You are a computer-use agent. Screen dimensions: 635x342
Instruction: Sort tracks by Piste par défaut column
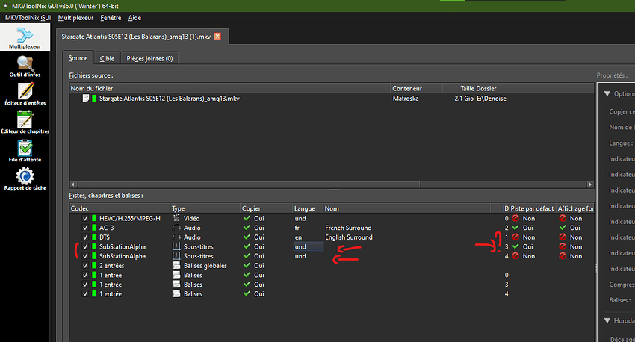(x=532, y=208)
